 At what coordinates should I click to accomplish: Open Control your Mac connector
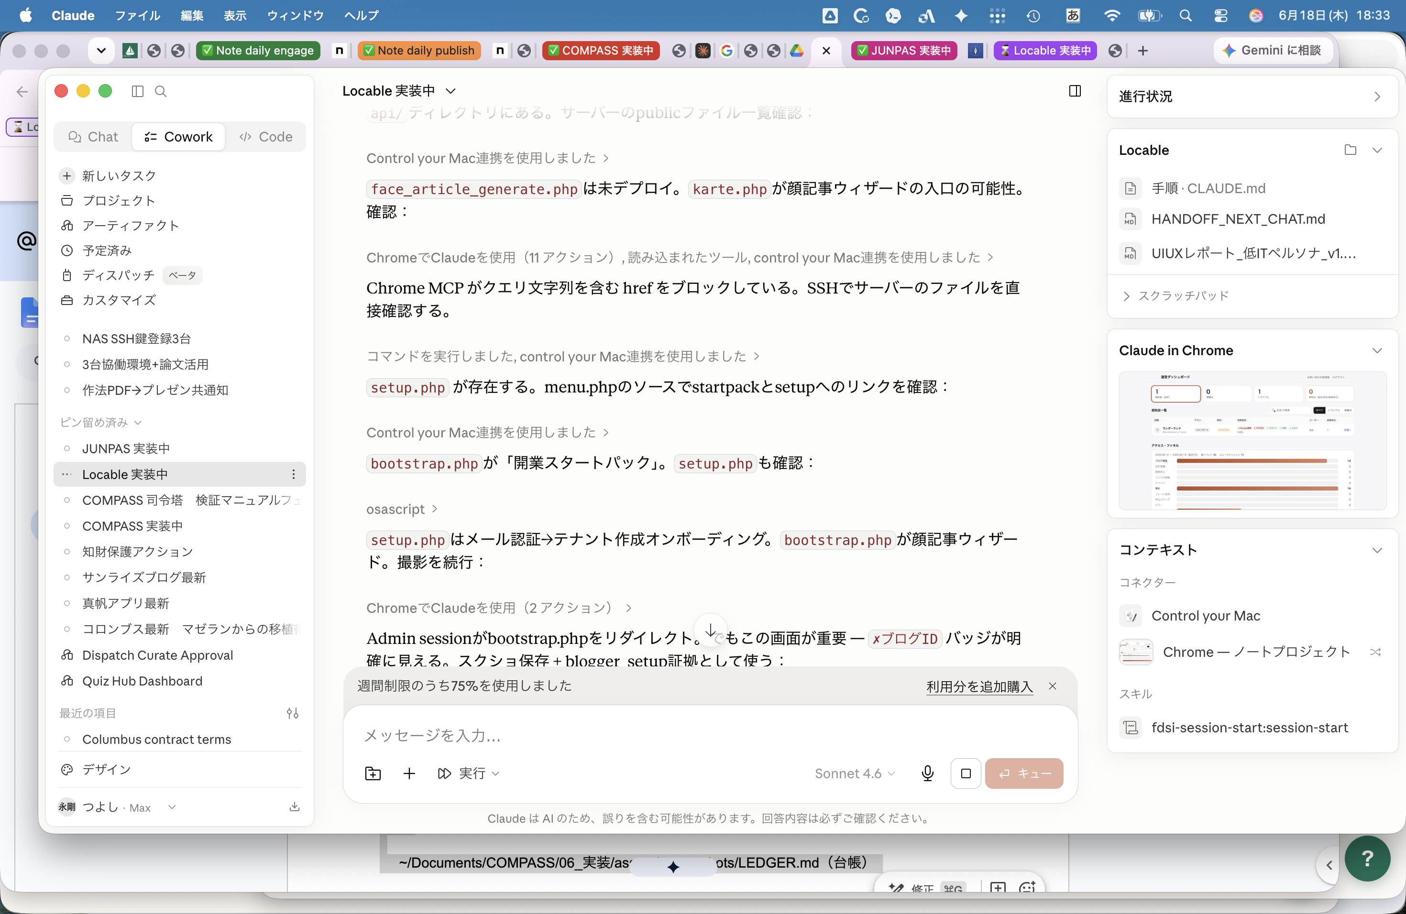1252,616
